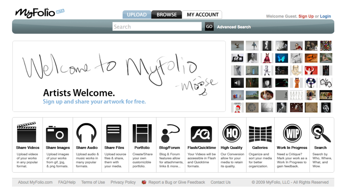Open the BROWSE tab

pyautogui.click(x=167, y=15)
